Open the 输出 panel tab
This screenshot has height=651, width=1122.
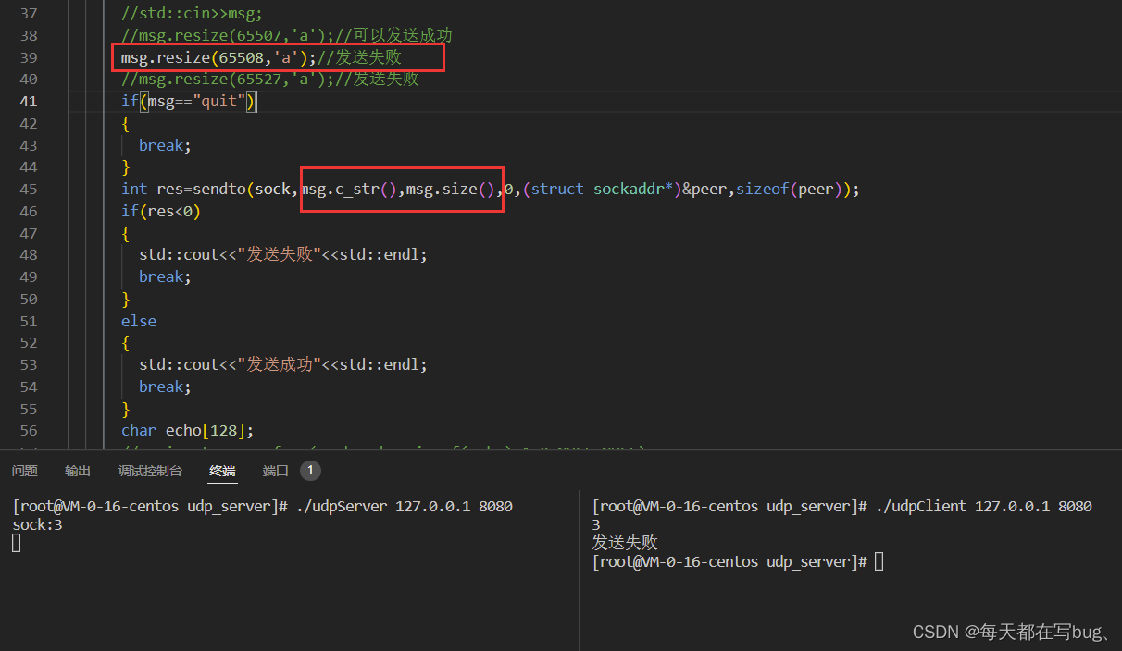78,471
